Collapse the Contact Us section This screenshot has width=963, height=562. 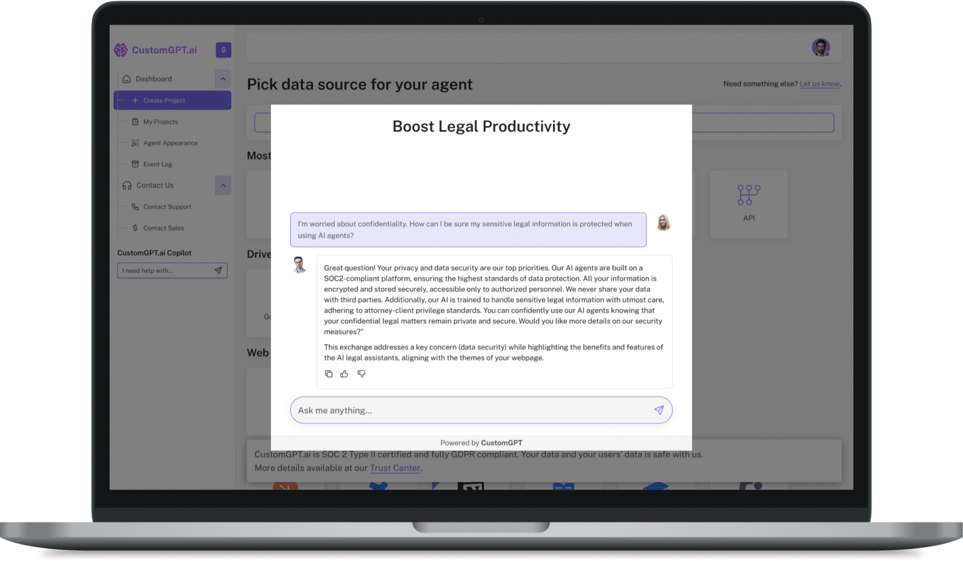coord(223,185)
